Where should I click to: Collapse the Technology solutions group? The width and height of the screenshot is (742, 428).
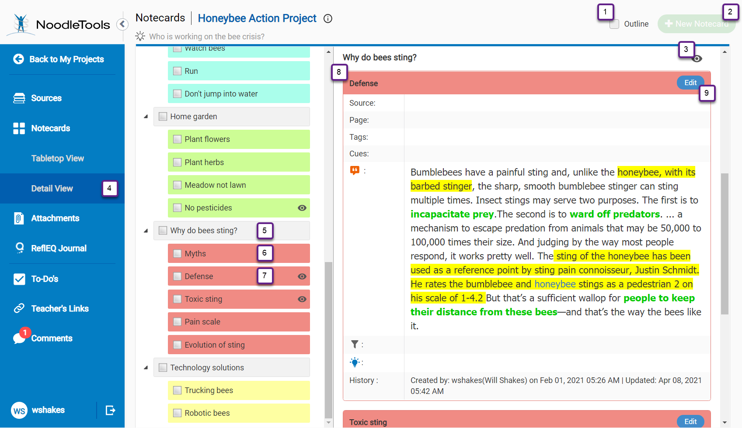(x=146, y=367)
